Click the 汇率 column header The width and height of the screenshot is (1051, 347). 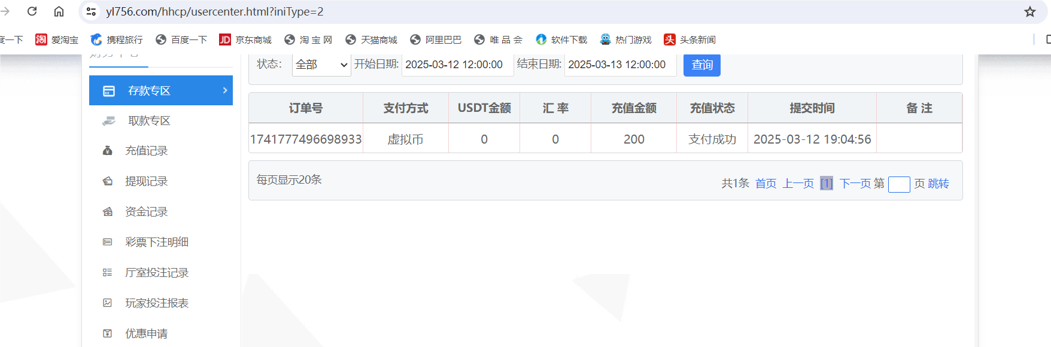(555, 108)
